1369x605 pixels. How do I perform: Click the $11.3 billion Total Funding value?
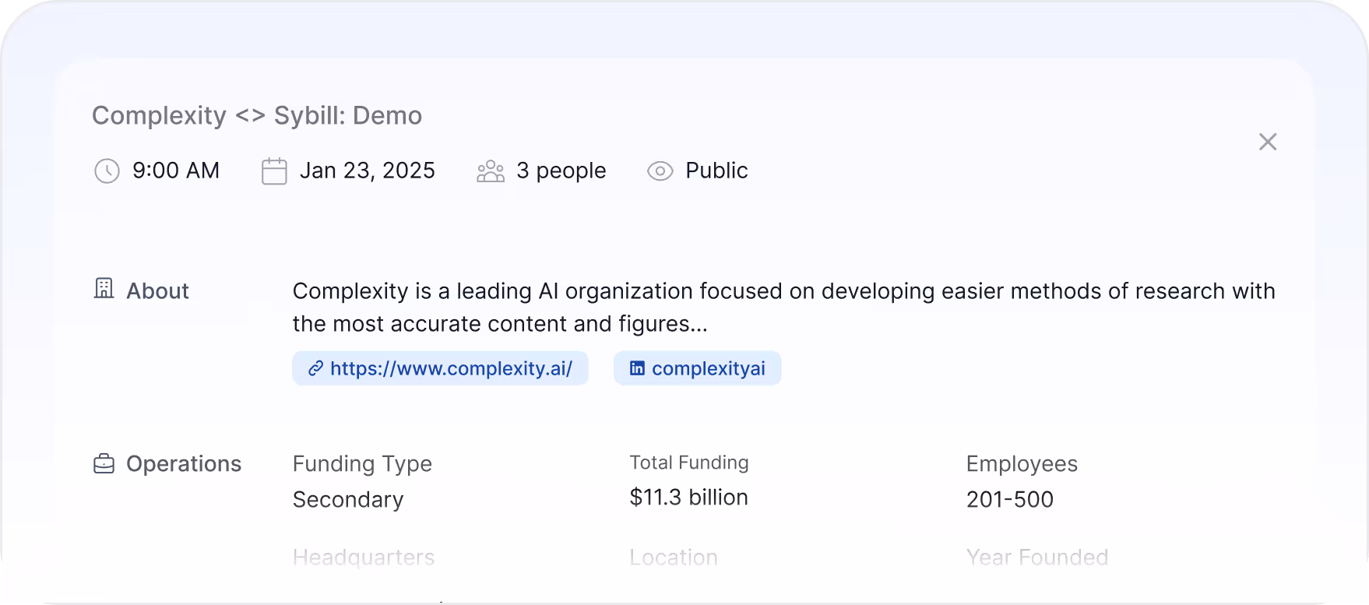tap(688, 497)
